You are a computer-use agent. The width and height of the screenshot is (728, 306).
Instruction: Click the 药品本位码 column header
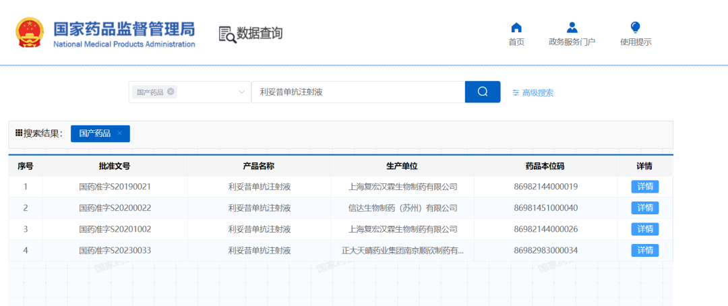[x=545, y=166]
